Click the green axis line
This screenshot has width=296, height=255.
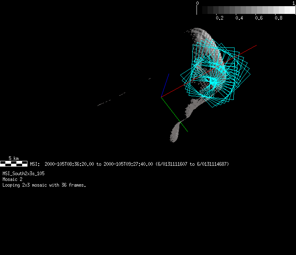coord(174,114)
